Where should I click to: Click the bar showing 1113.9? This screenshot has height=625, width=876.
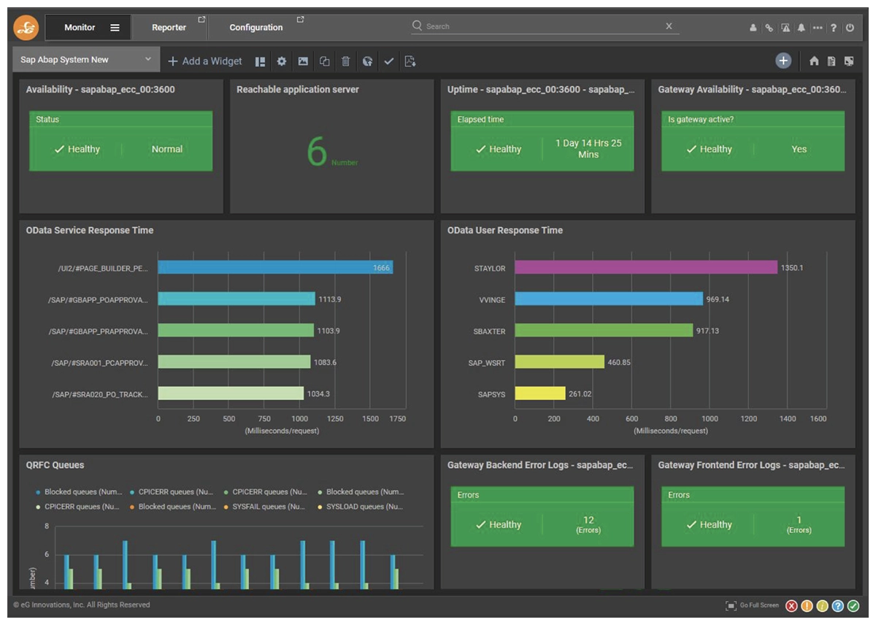[237, 299]
